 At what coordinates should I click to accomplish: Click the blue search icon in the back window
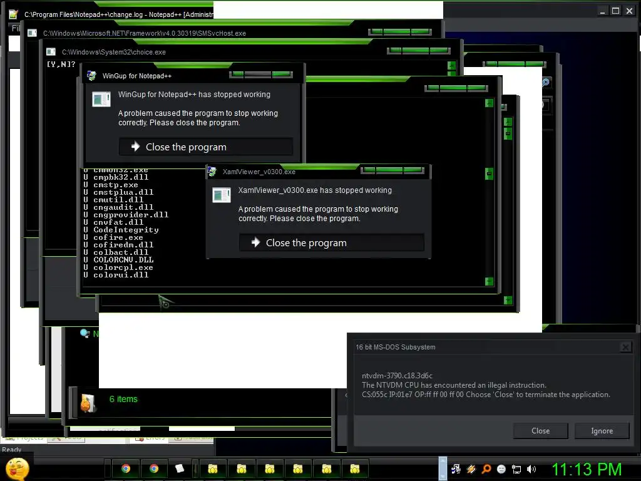pos(546,82)
